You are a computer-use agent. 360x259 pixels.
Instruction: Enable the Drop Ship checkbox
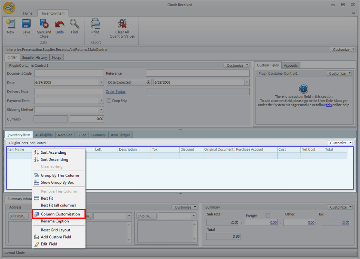click(x=109, y=101)
